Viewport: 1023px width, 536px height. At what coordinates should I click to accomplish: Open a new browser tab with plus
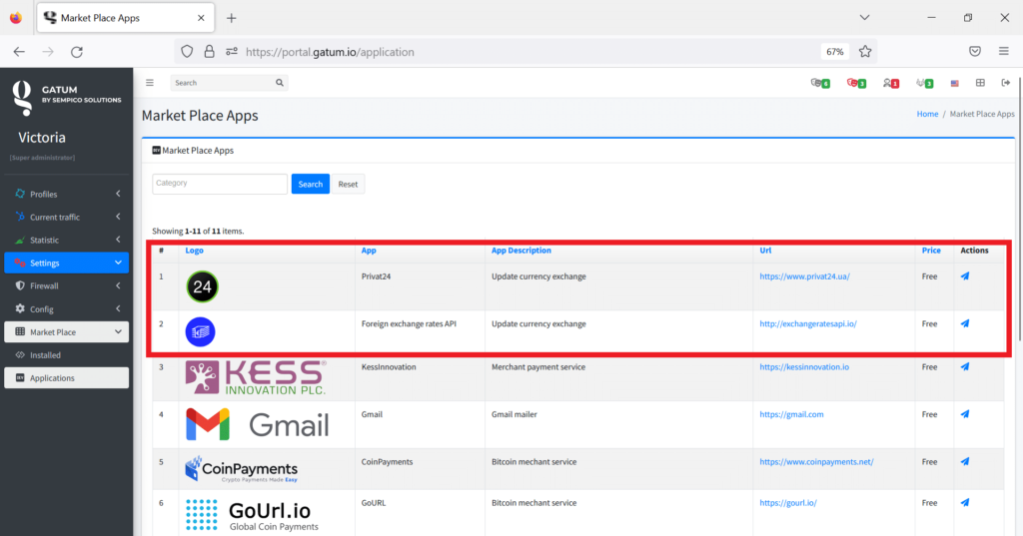click(232, 18)
